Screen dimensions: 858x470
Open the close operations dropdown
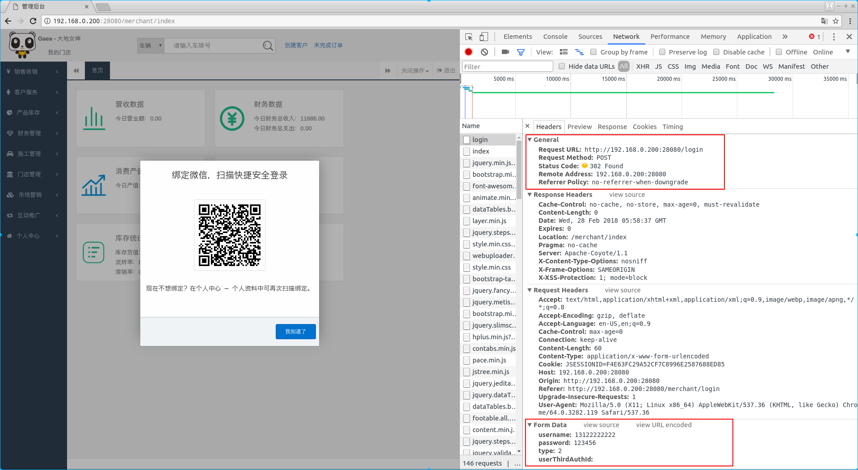(x=415, y=71)
